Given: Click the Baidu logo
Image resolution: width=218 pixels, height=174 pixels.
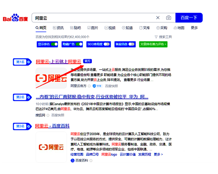Looking at the screenshot, I should coord(16,18).
